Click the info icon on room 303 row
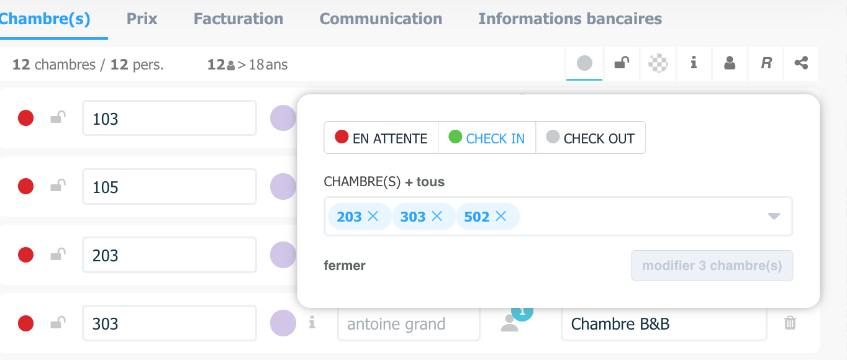The width and height of the screenshot is (847, 360). 312,323
